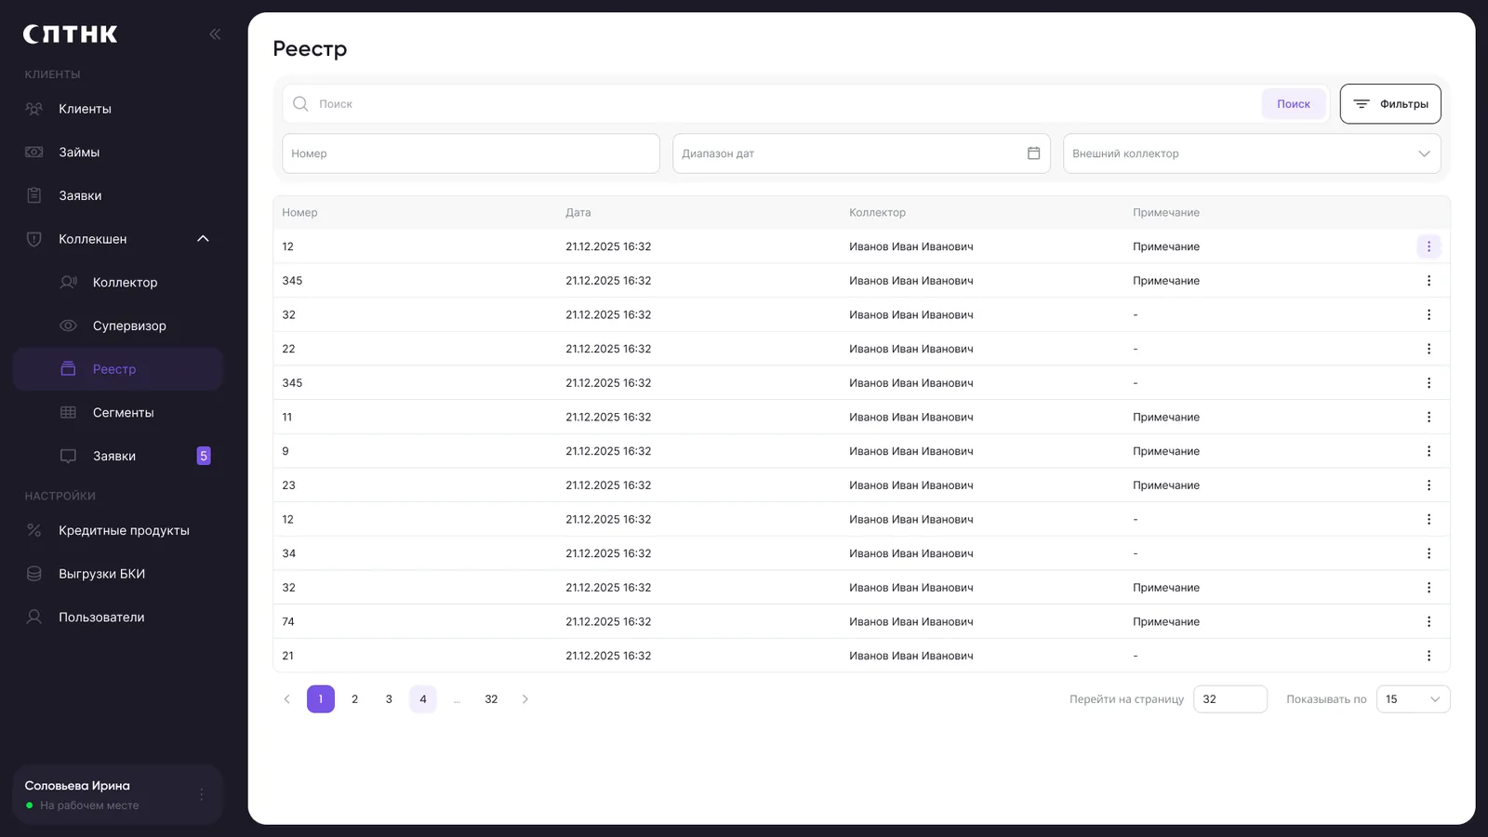Open Сегменты submenu item
This screenshot has height=837, width=1488.
pyautogui.click(x=118, y=412)
